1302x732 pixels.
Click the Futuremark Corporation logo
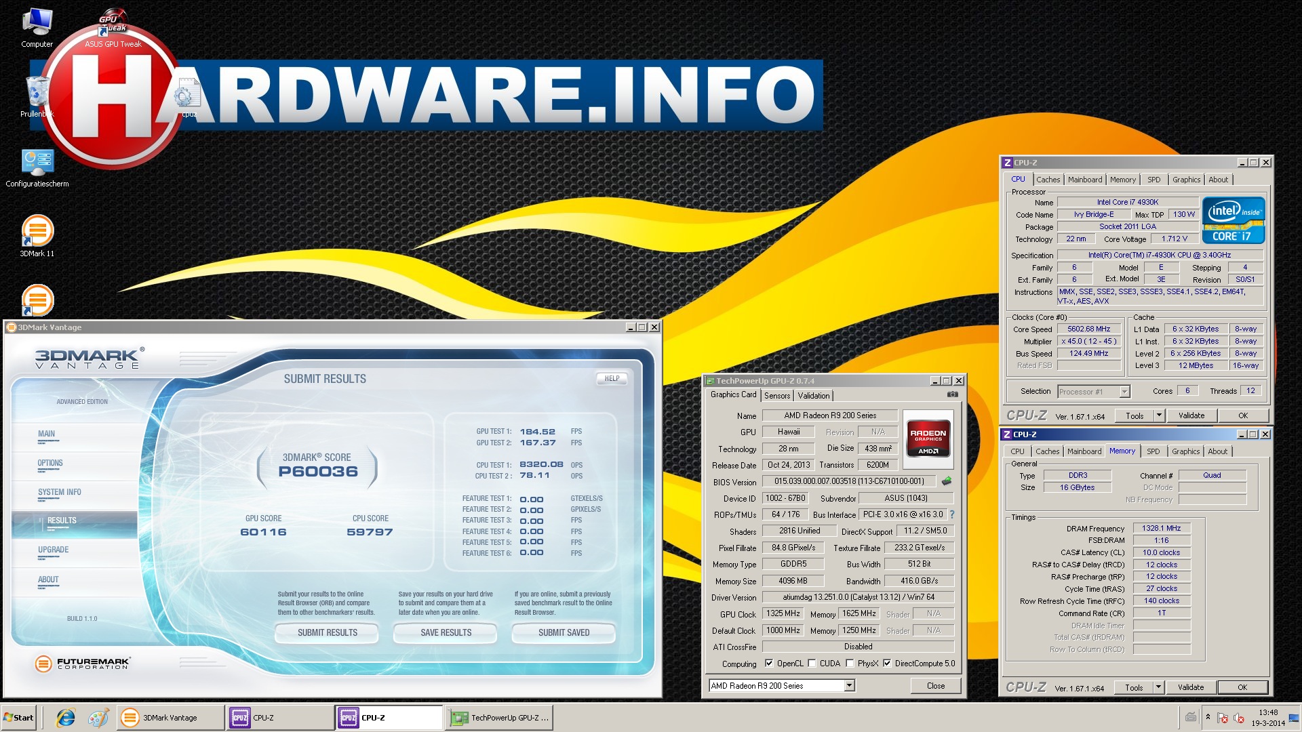pos(81,664)
